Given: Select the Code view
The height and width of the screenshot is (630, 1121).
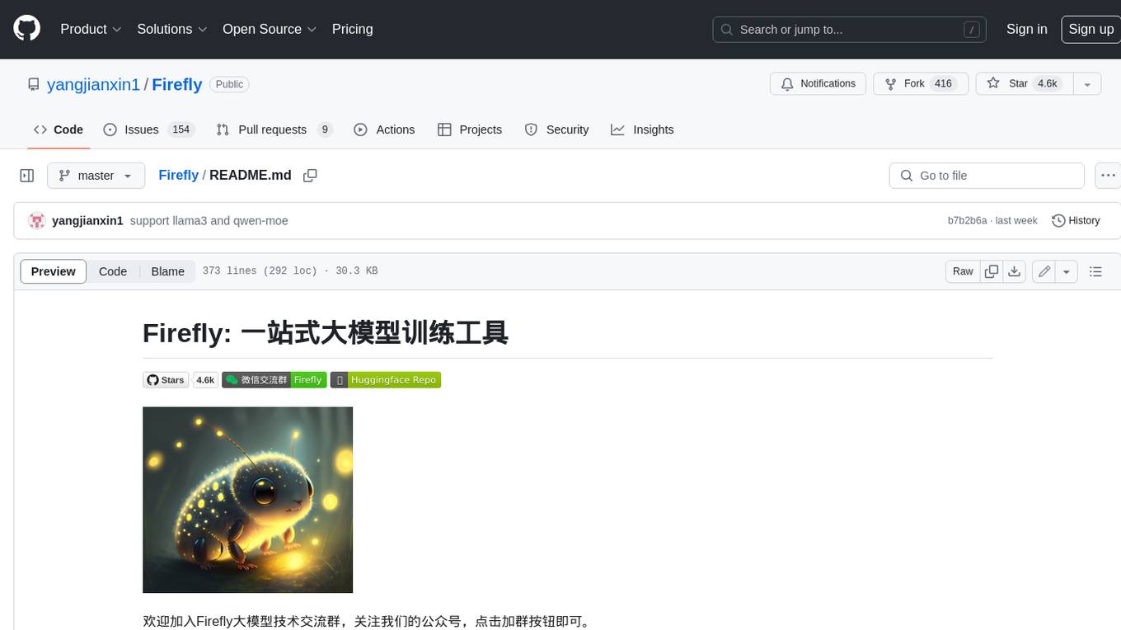Looking at the screenshot, I should [x=113, y=271].
